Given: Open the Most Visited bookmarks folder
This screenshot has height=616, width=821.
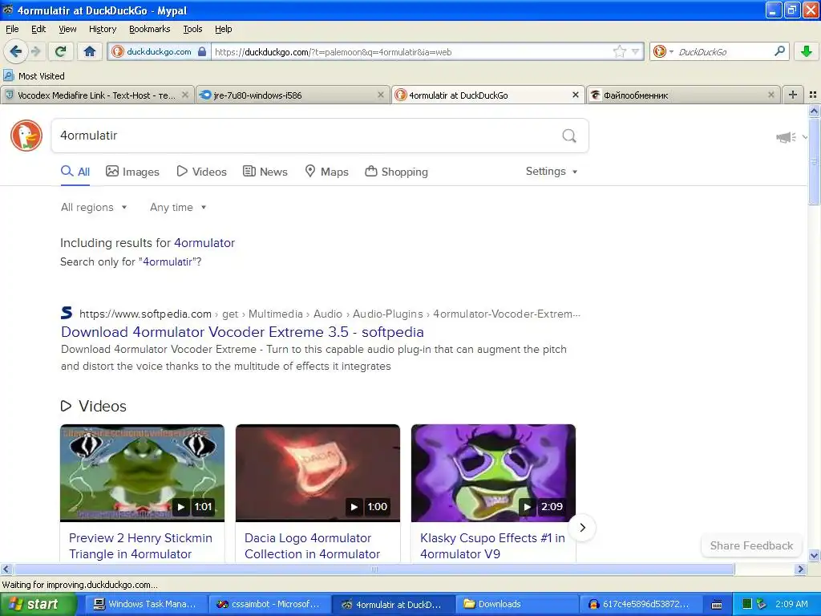Looking at the screenshot, I should pos(34,76).
